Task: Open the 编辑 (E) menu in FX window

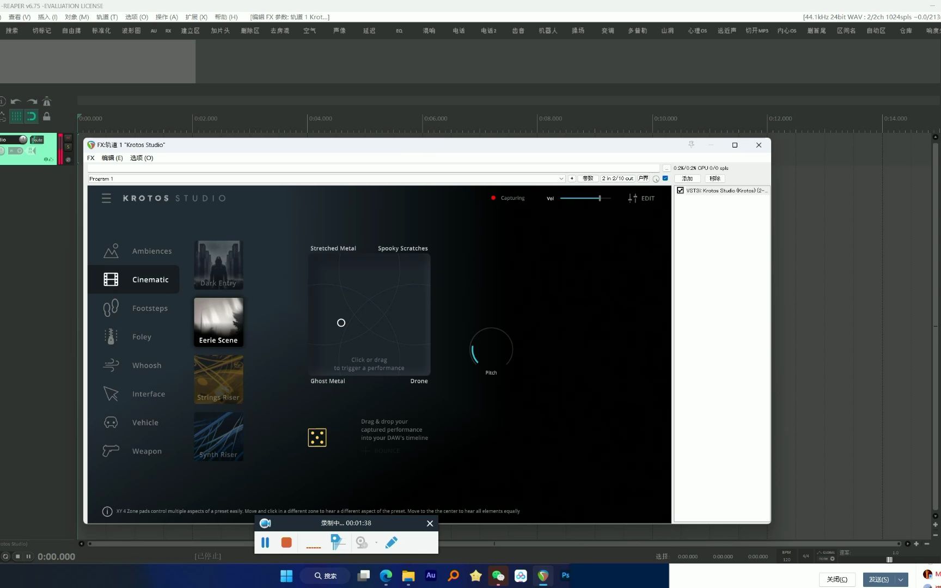Action: 112,158
